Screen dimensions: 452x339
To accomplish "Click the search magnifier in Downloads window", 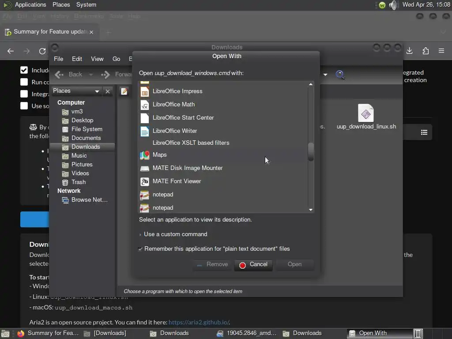I will [340, 75].
